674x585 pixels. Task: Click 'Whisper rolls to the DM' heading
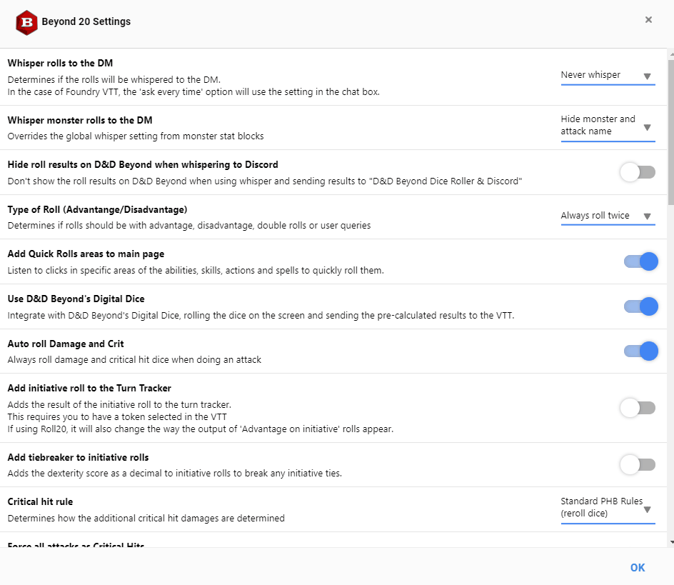(x=60, y=64)
